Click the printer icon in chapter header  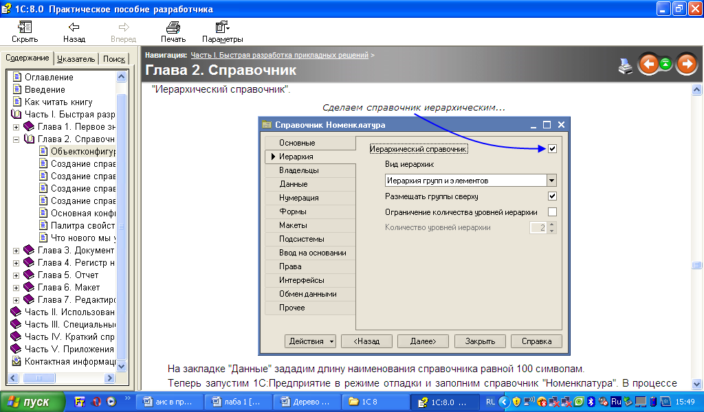tap(625, 66)
